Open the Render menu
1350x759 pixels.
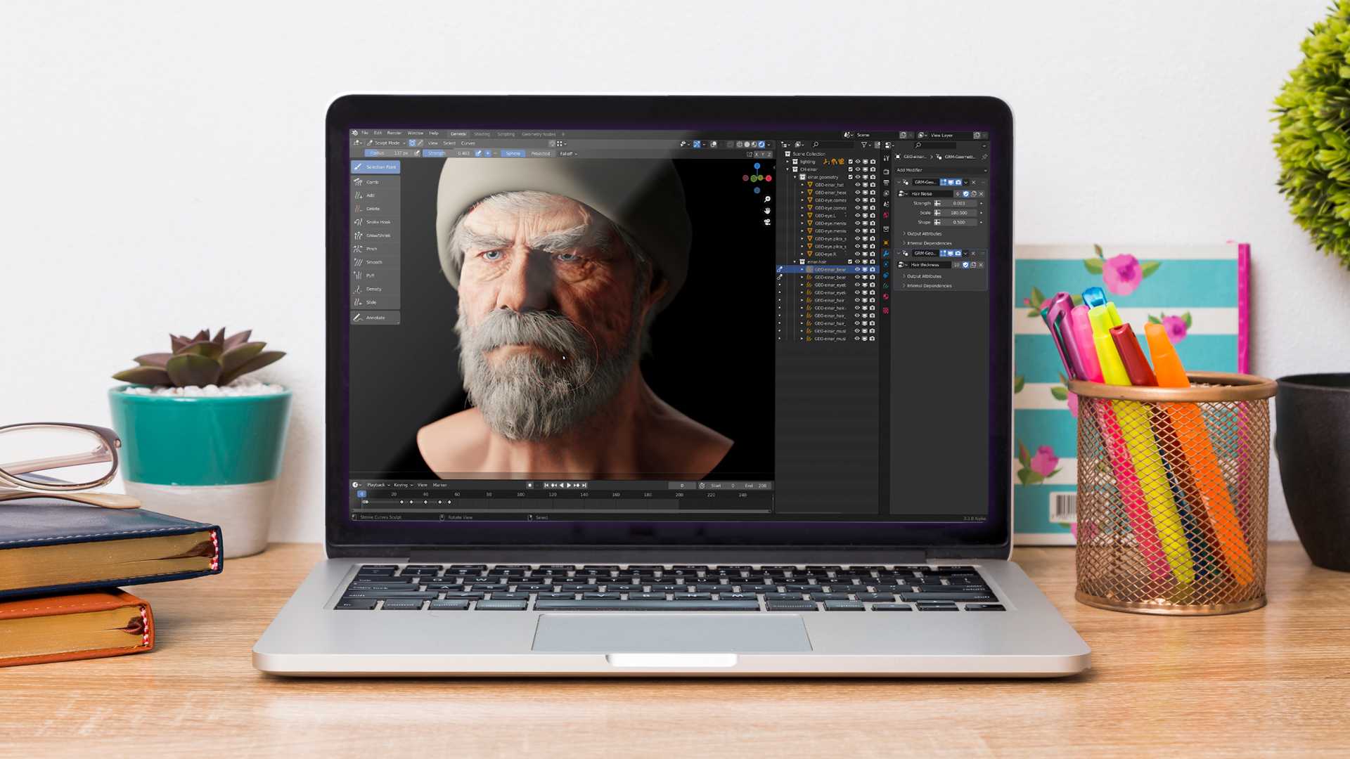point(394,133)
